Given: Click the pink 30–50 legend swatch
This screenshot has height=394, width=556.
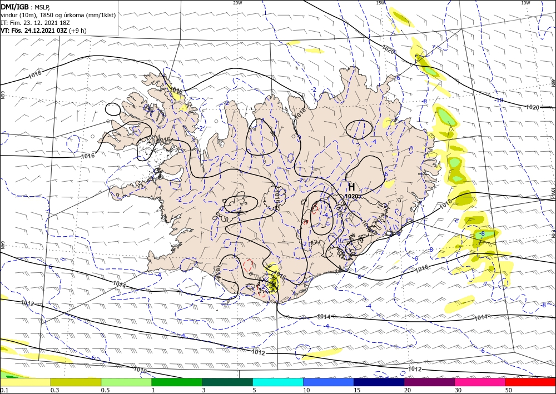Looking at the screenshot, I should 480,382.
